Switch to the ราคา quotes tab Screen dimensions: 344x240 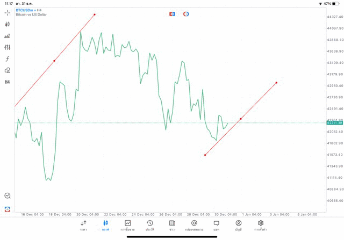pos(83,225)
